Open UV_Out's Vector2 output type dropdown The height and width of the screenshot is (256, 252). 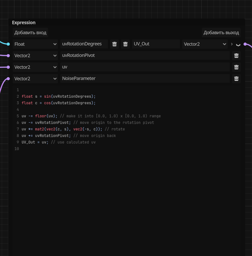tap(205, 44)
